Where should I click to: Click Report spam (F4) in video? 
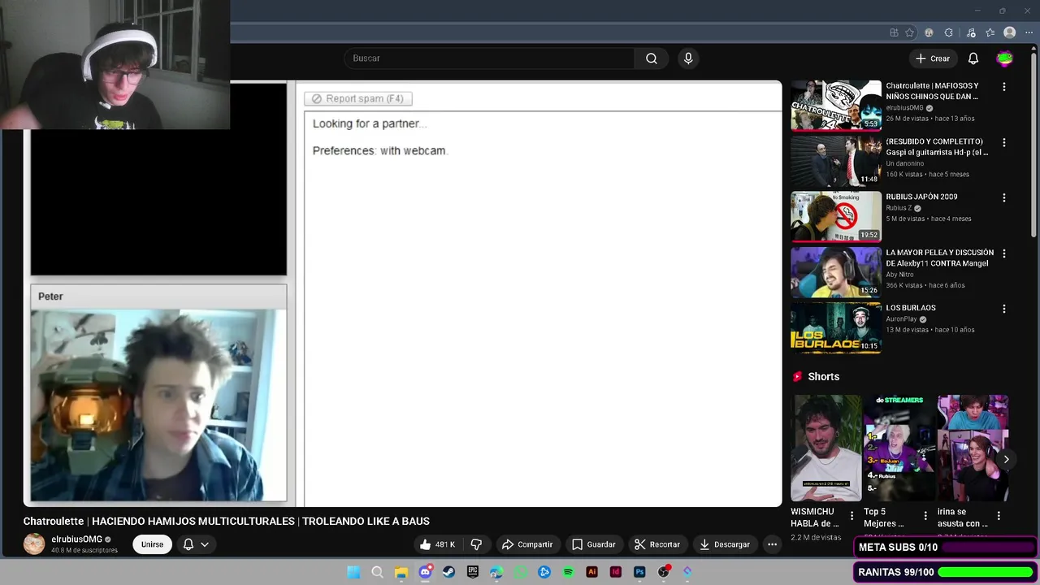(358, 98)
